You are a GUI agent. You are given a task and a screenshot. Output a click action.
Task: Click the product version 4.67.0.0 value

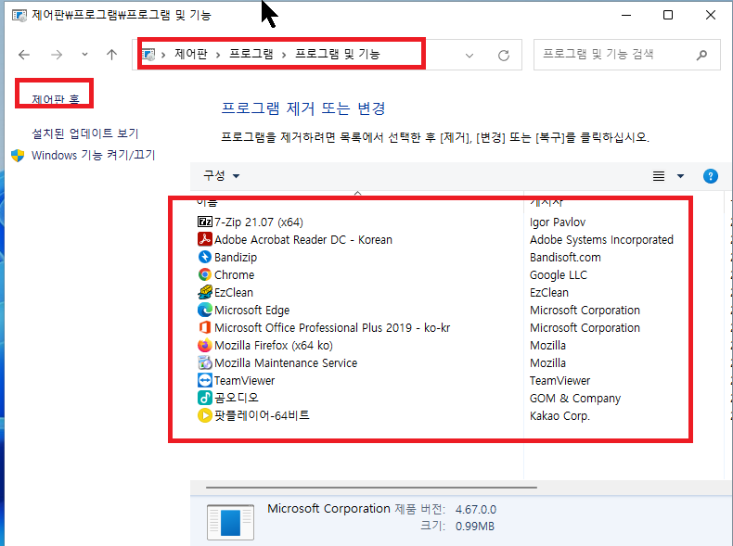[476, 509]
